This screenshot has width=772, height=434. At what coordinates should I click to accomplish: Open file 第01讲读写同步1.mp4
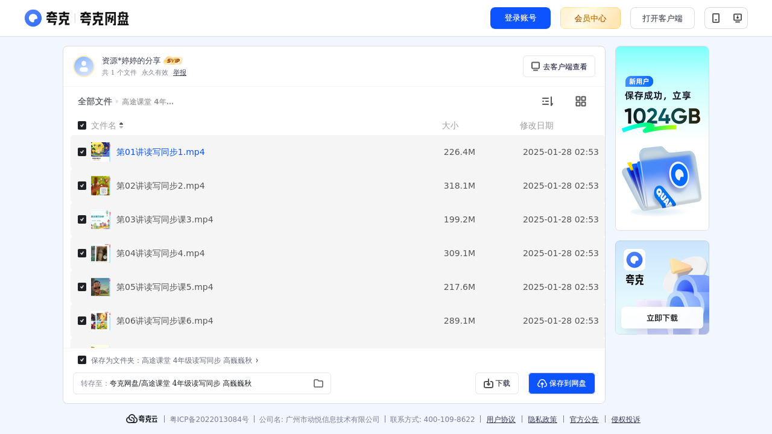tap(160, 152)
